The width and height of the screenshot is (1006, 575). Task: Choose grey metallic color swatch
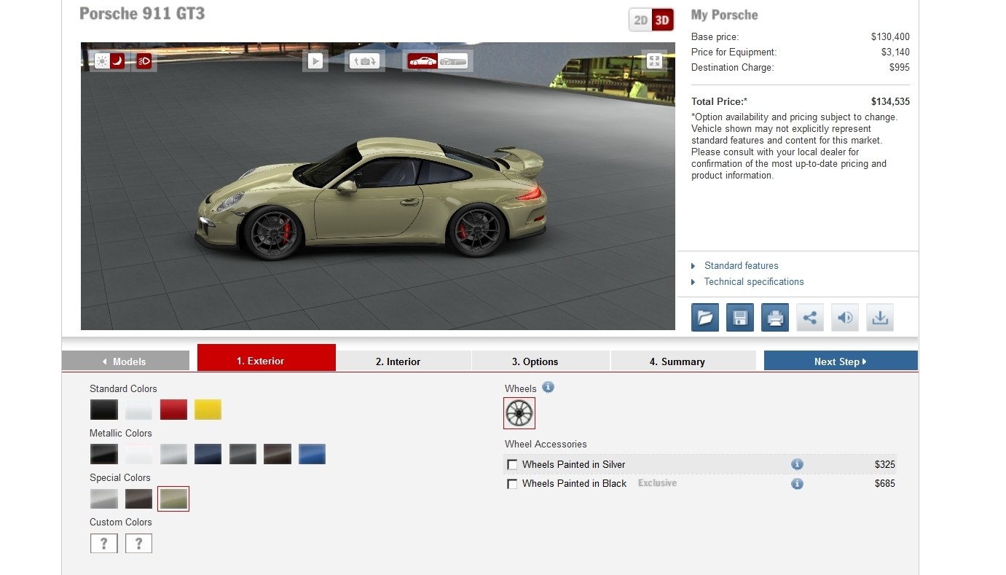(x=243, y=454)
